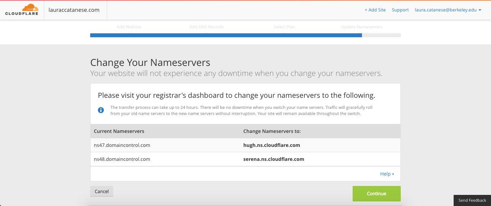This screenshot has height=206, width=491.
Task: Click the Change Your Nameservers heading
Action: [x=150, y=63]
